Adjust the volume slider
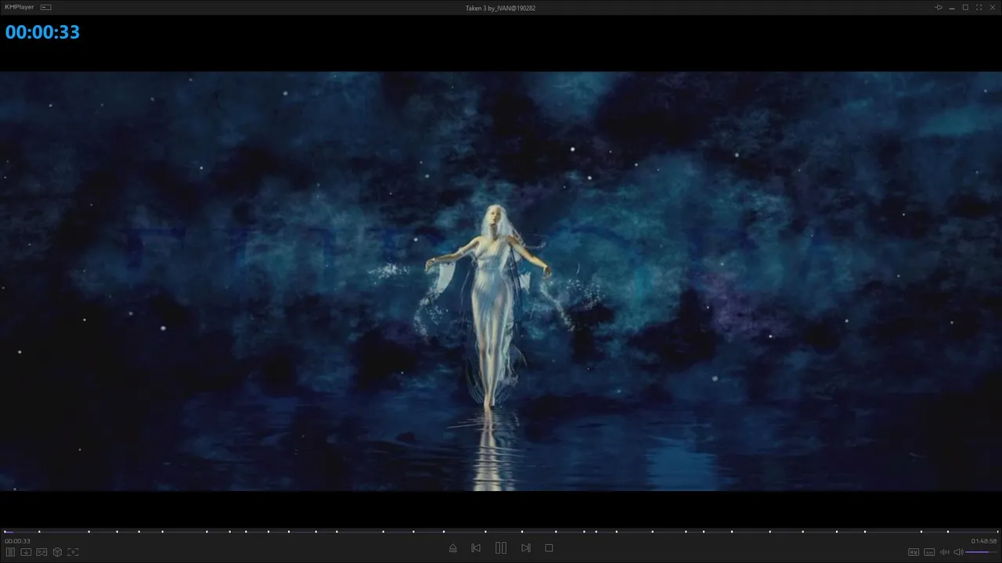This screenshot has height=563, width=1002. click(982, 552)
